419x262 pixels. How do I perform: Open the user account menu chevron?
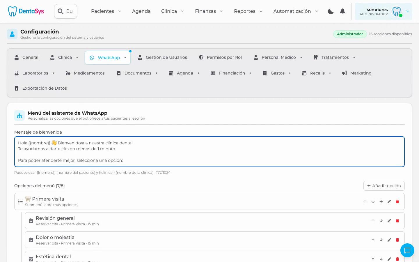point(408,11)
